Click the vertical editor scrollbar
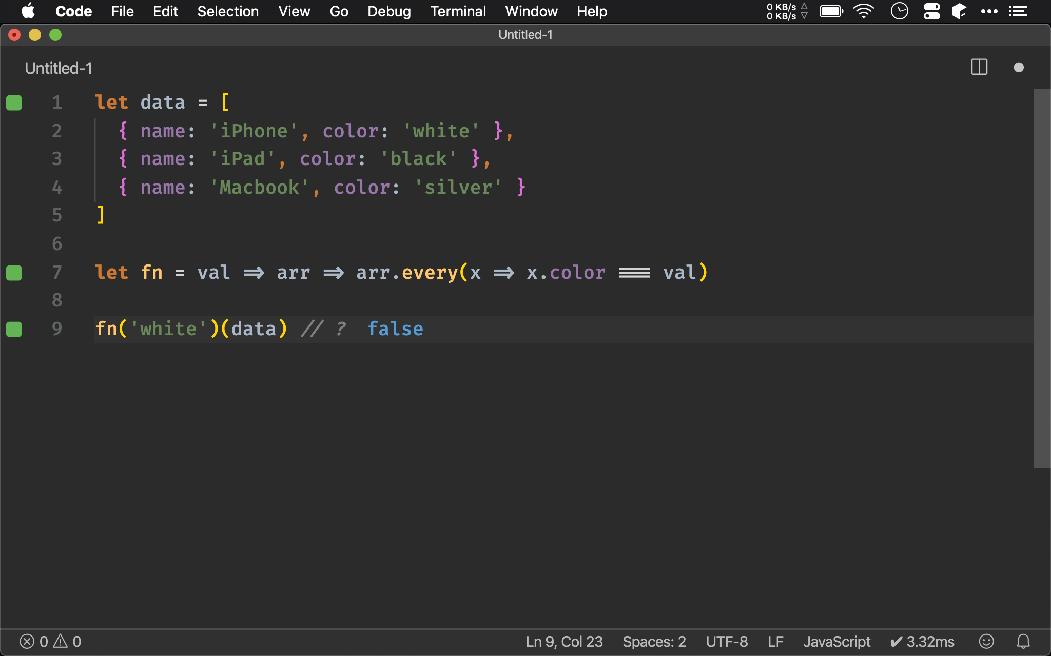Screen dimensions: 1051x656 click(x=1041, y=279)
